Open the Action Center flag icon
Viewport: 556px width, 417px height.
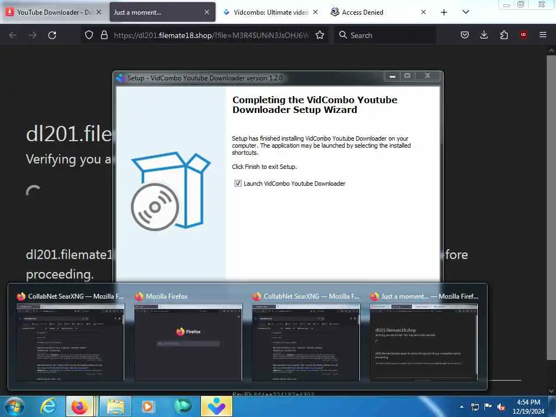tap(488, 406)
